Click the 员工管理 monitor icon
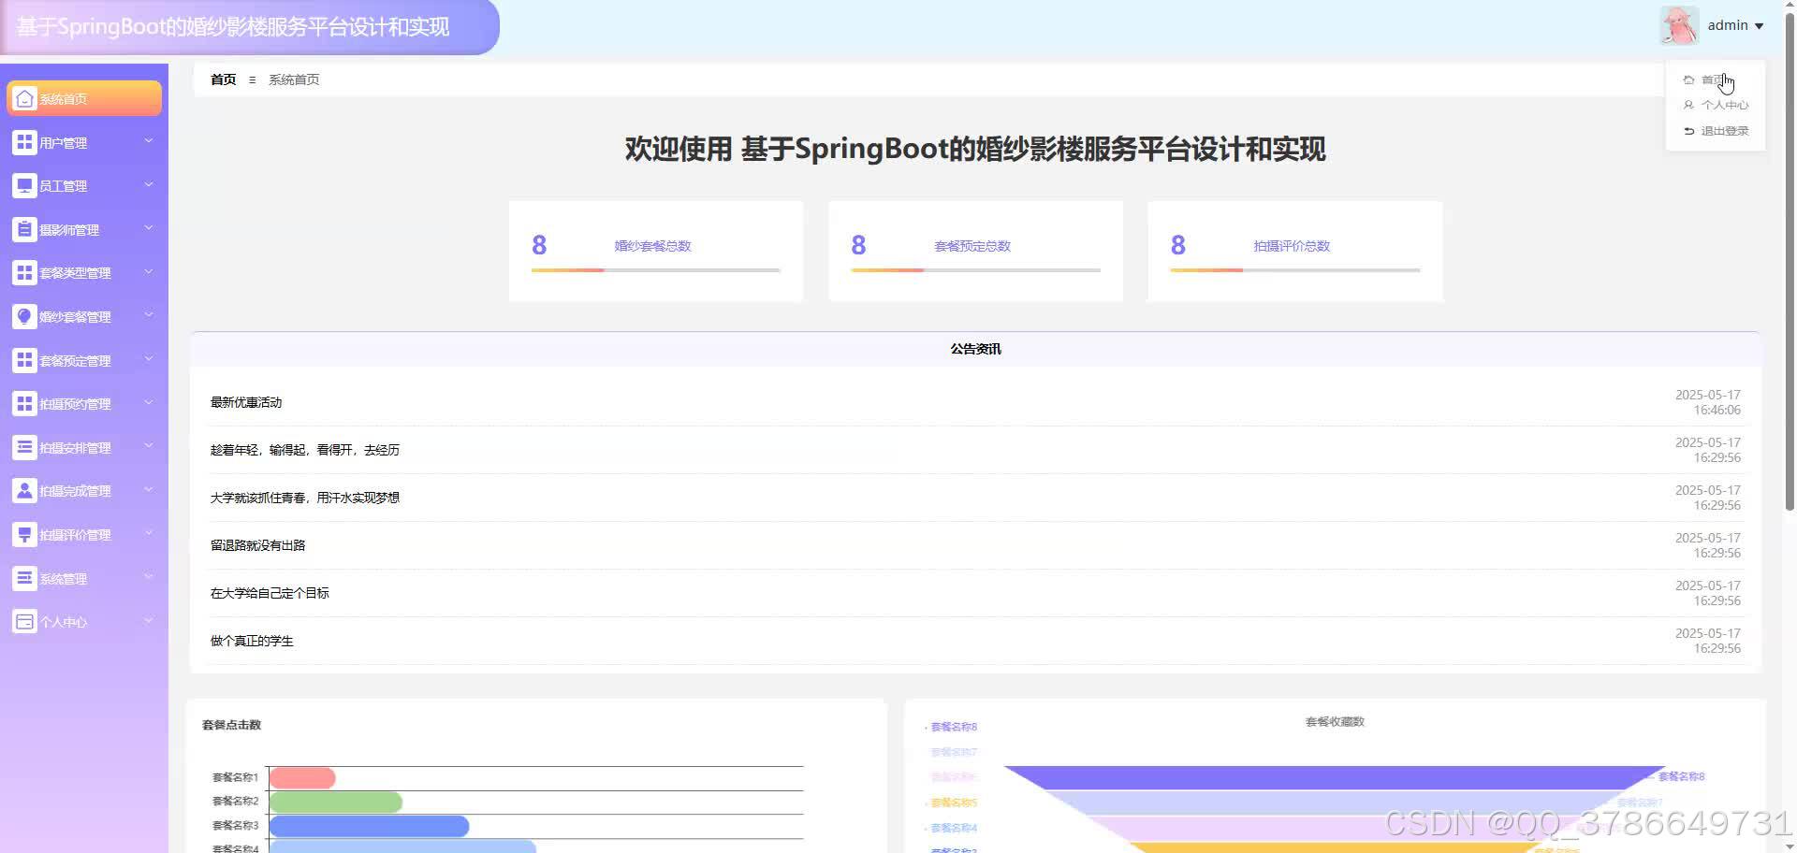 24,185
